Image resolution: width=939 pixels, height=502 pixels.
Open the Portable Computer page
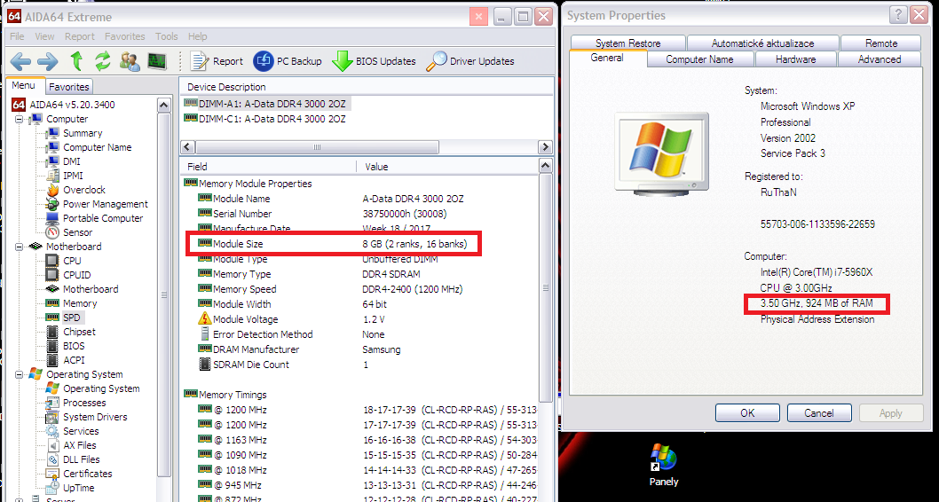click(103, 218)
